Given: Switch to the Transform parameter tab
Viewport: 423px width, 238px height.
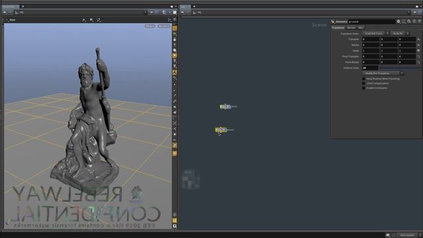Looking at the screenshot, I should coord(338,28).
